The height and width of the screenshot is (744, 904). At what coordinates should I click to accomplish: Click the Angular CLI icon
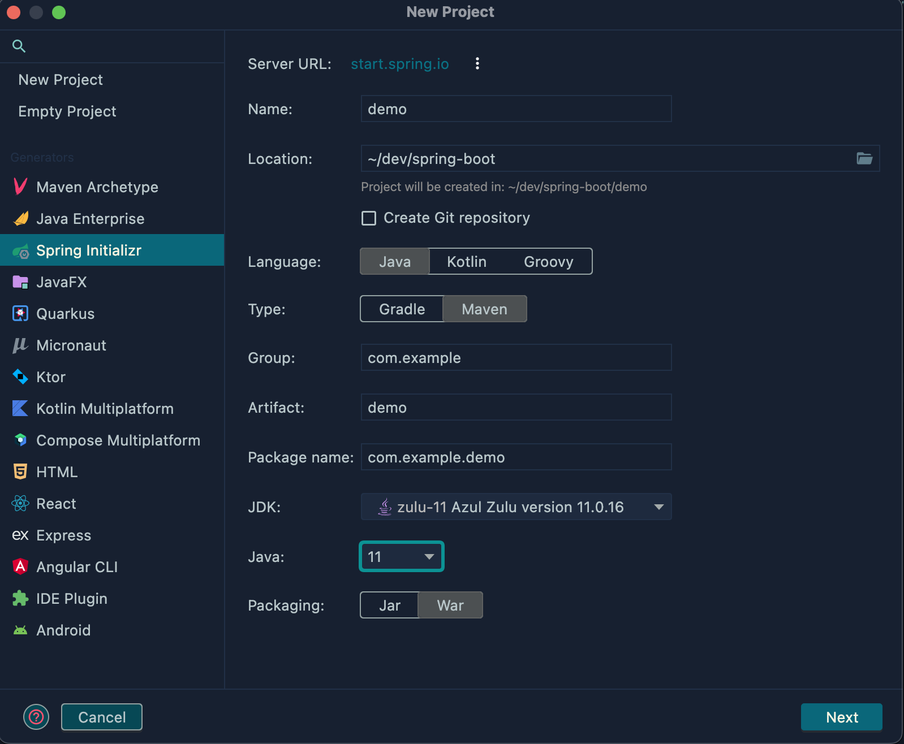coord(20,566)
